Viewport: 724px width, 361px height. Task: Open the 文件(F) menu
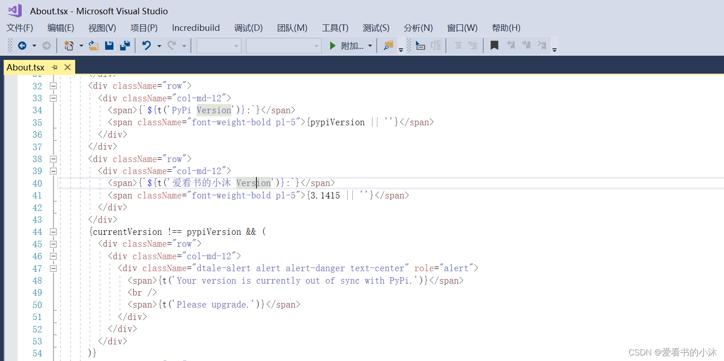[20, 28]
